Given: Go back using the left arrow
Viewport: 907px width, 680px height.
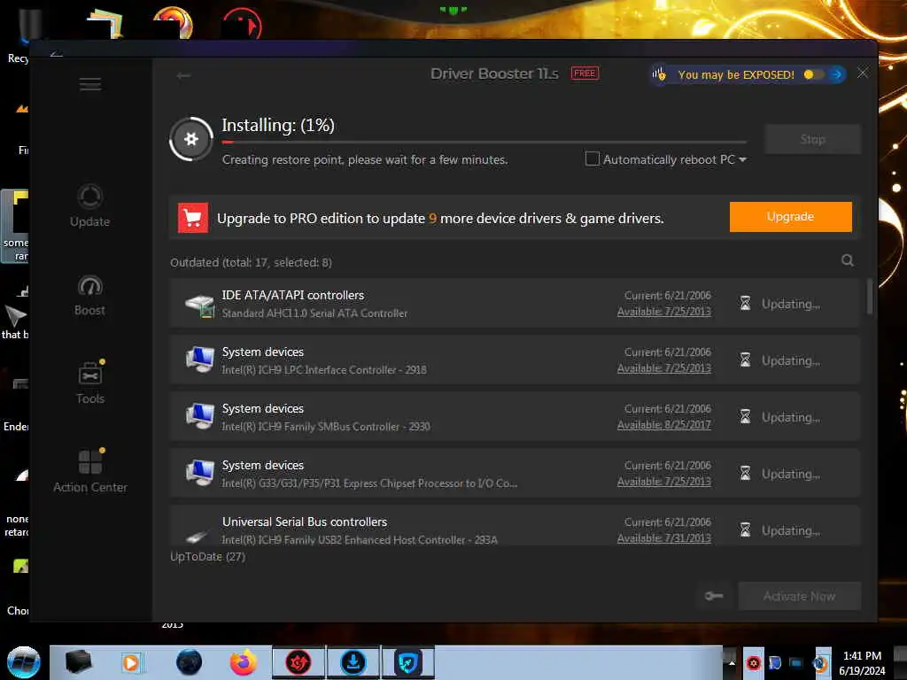Looking at the screenshot, I should click(183, 76).
